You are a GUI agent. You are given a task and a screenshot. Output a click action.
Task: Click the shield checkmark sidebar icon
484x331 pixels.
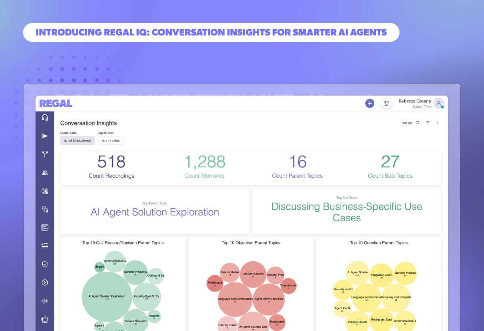coord(45,264)
